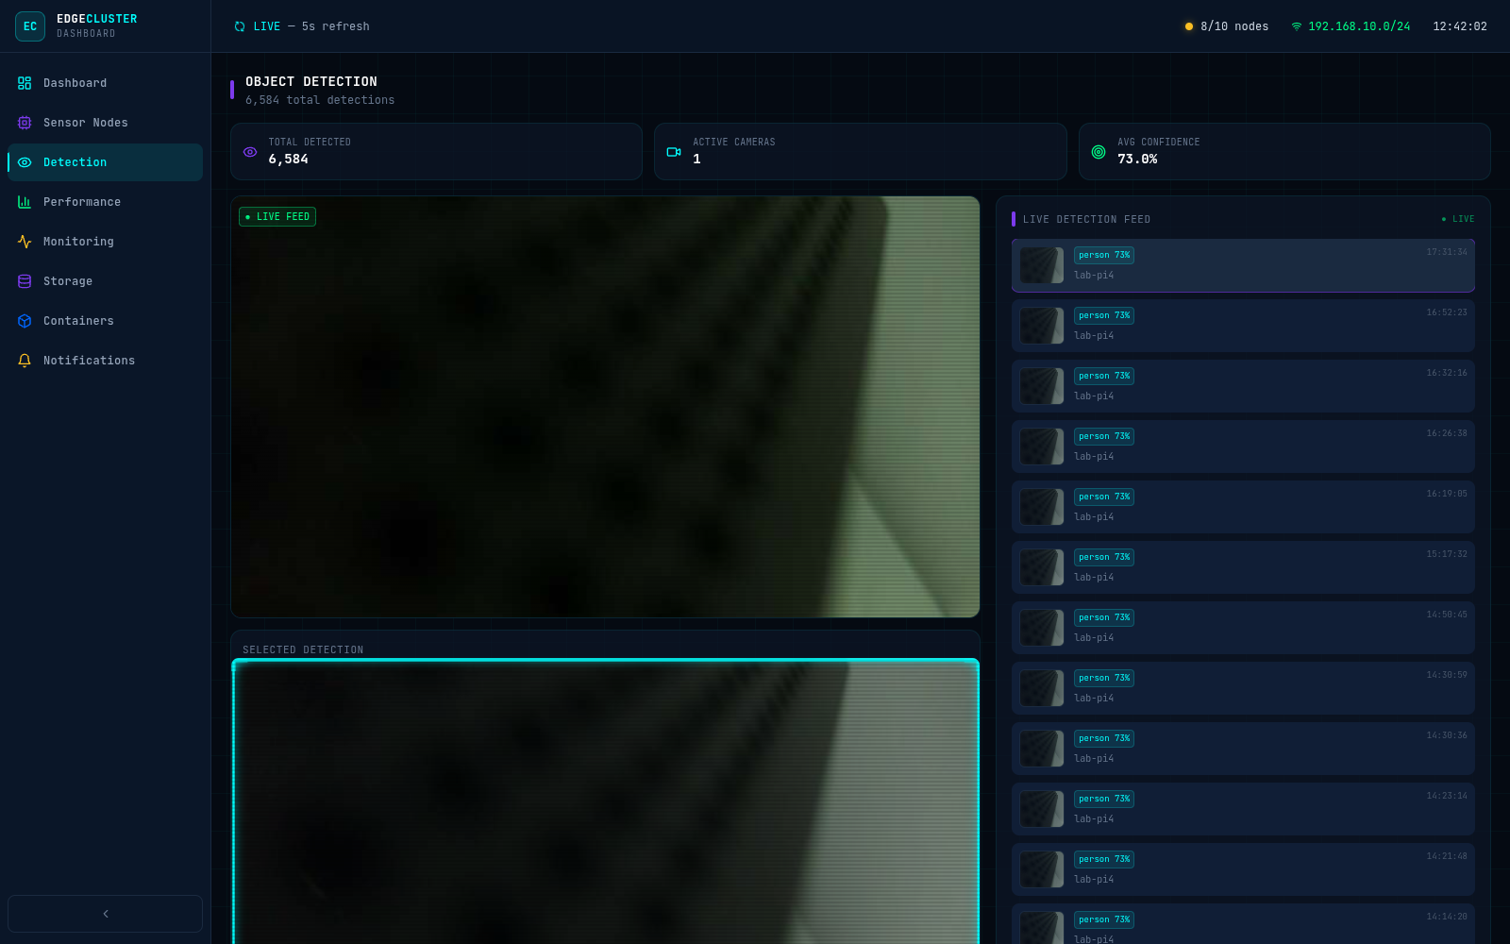The width and height of the screenshot is (1510, 944).
Task: Open the Dashboard menu item
Action: (105, 83)
